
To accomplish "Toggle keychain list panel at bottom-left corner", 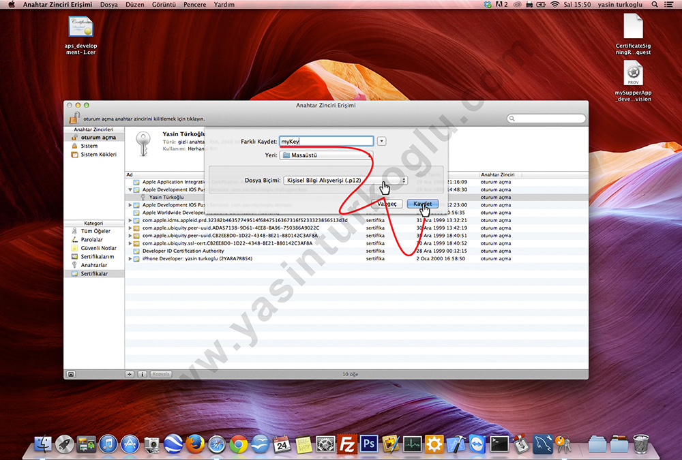I will pos(71,374).
